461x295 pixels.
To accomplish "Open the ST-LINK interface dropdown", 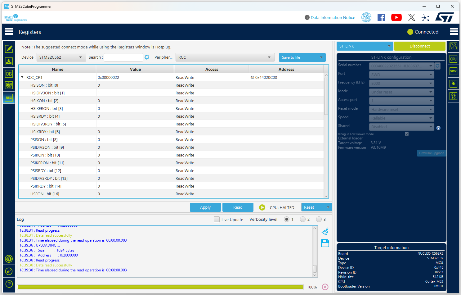I will tap(365, 46).
